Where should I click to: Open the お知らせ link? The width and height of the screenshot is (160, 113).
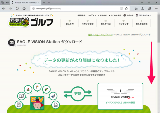click(102, 15)
